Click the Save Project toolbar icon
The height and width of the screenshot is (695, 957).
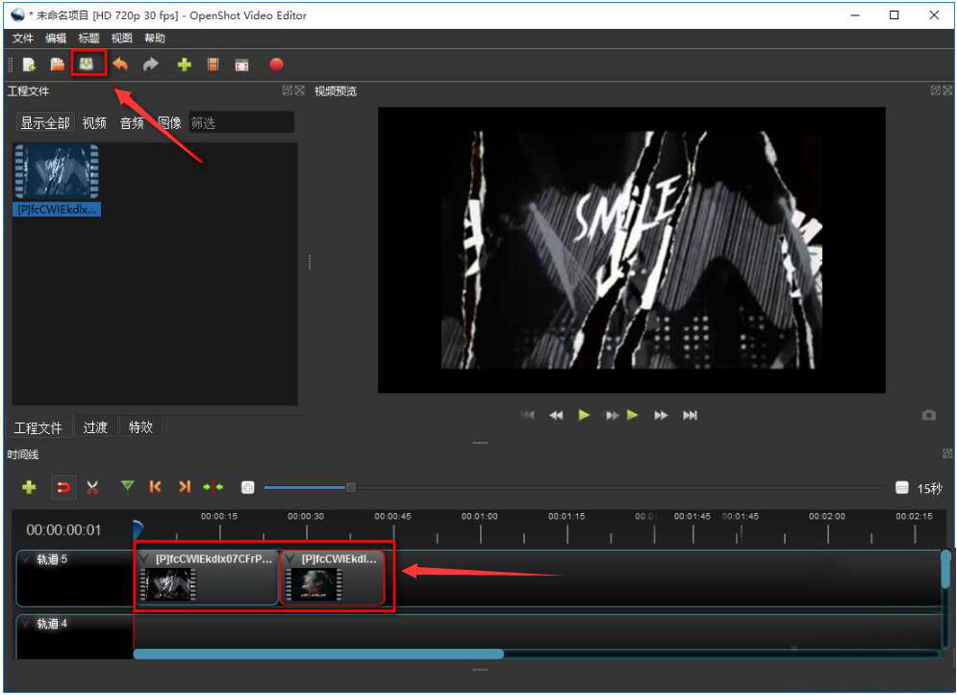pyautogui.click(x=88, y=64)
